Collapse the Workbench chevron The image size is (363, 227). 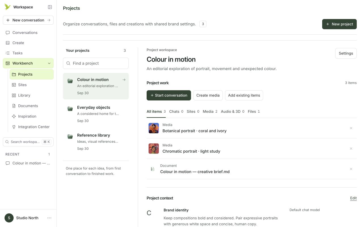49,63
